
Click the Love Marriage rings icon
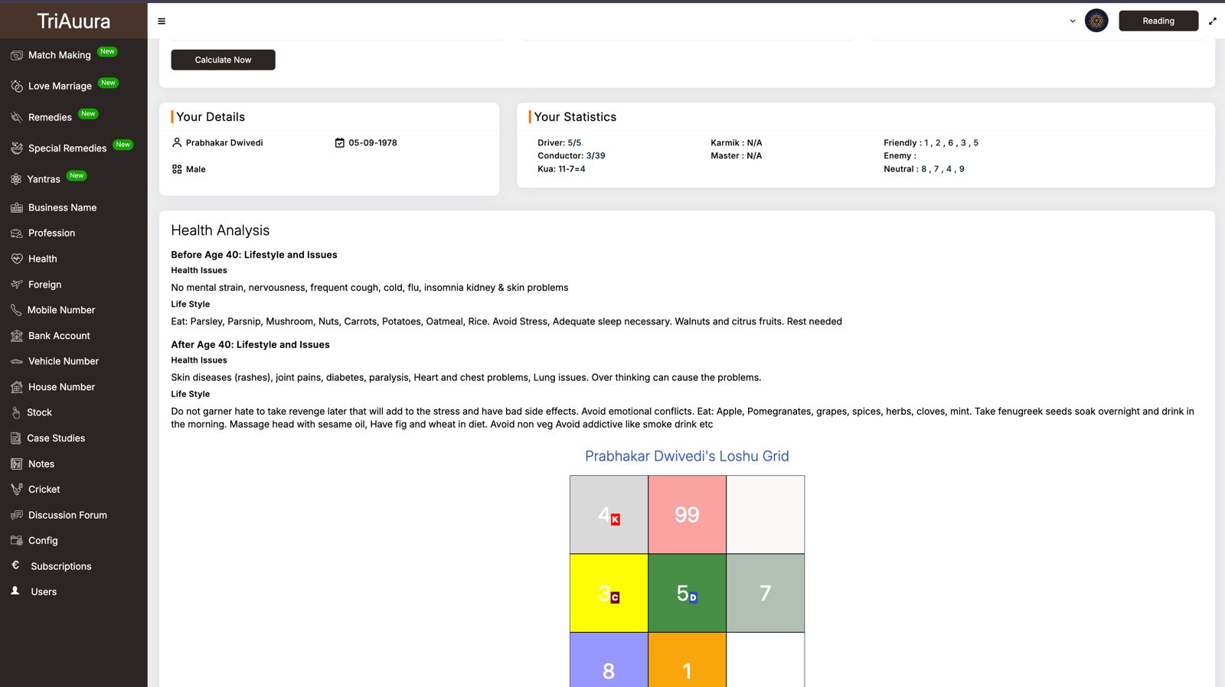pos(17,86)
